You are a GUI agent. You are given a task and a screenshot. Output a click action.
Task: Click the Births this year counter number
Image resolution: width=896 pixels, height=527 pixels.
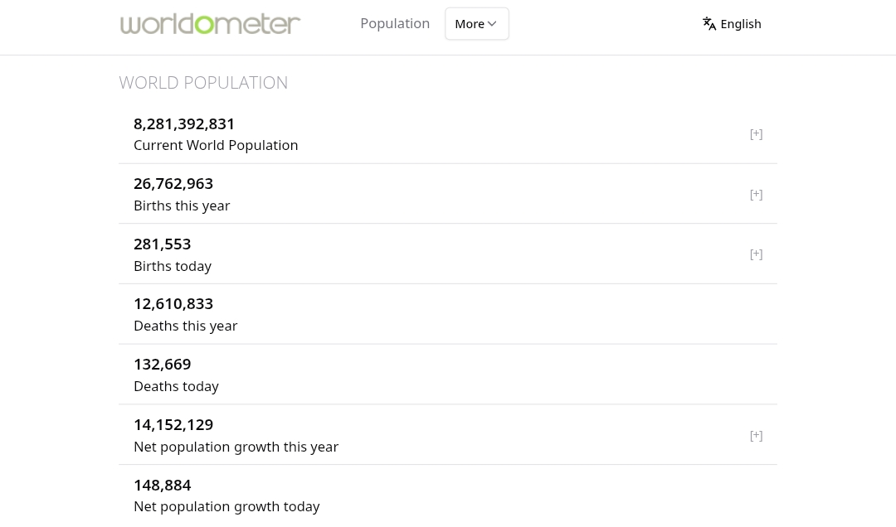[173, 183]
